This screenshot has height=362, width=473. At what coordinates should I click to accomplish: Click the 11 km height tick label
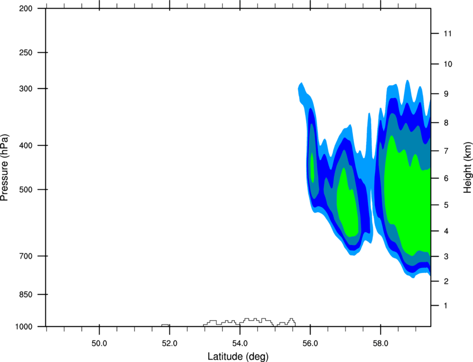coord(447,33)
